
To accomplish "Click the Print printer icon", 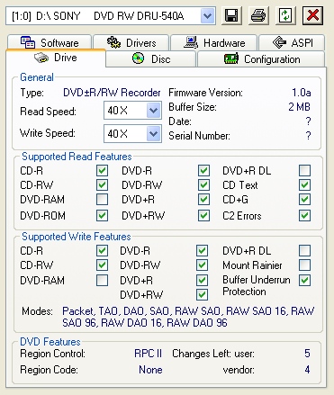I will pos(258,15).
